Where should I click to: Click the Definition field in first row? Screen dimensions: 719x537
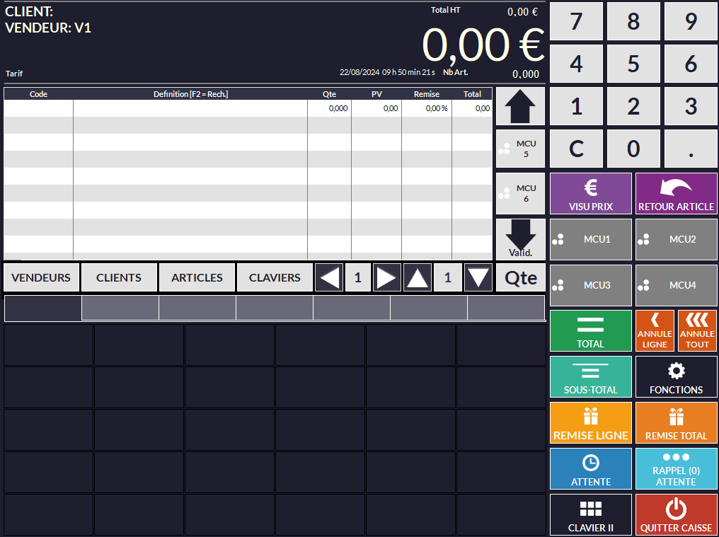pos(190,108)
